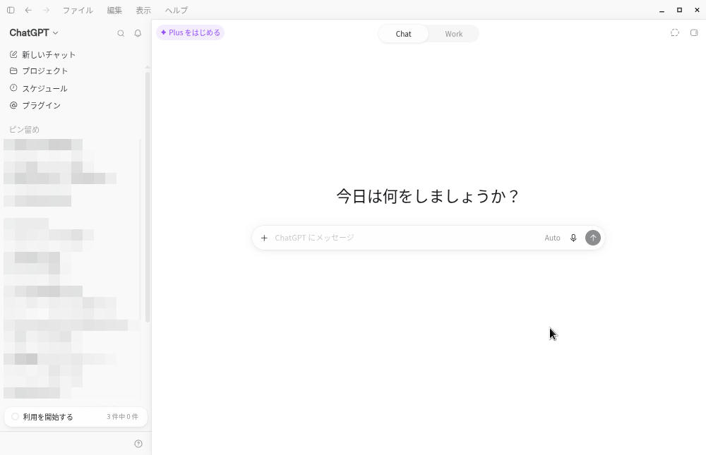Open the Auto mode selector
The image size is (706, 455).
pos(552,238)
